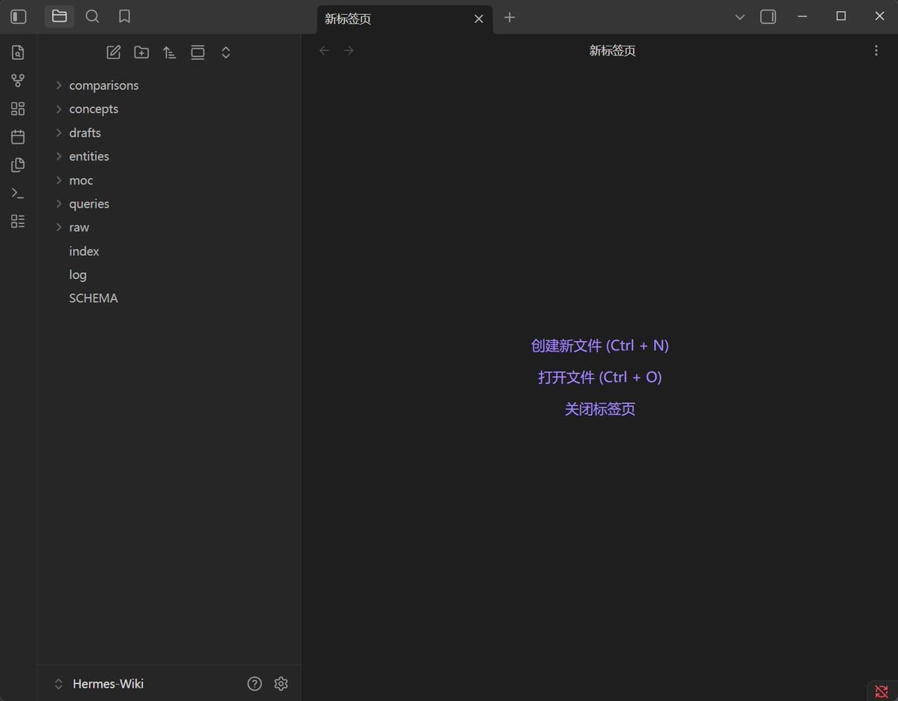The height and width of the screenshot is (701, 898).
Task: Add a new tab with plus icon
Action: click(x=510, y=17)
